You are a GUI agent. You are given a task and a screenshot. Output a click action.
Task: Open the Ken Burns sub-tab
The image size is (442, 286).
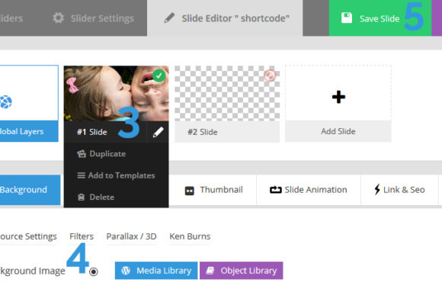point(190,236)
